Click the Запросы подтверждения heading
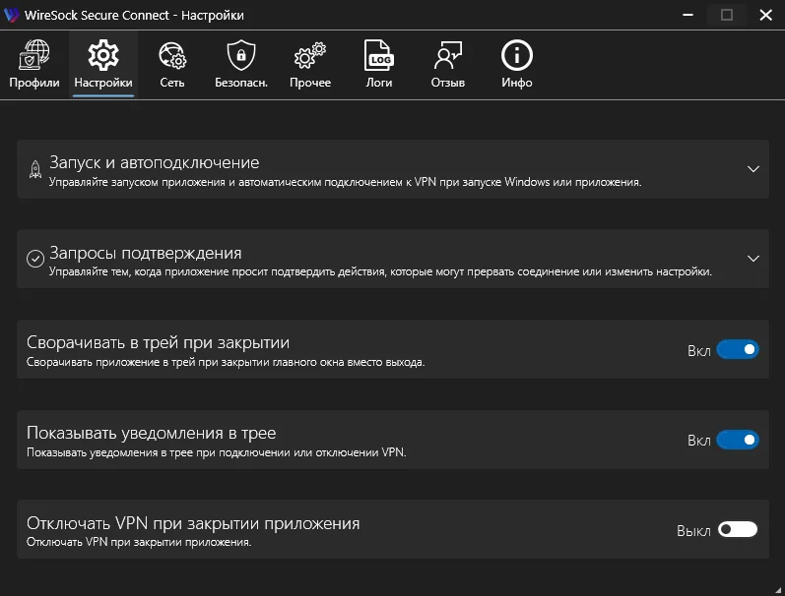 145,253
